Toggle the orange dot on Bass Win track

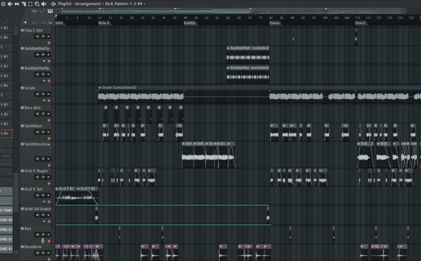click(x=49, y=120)
